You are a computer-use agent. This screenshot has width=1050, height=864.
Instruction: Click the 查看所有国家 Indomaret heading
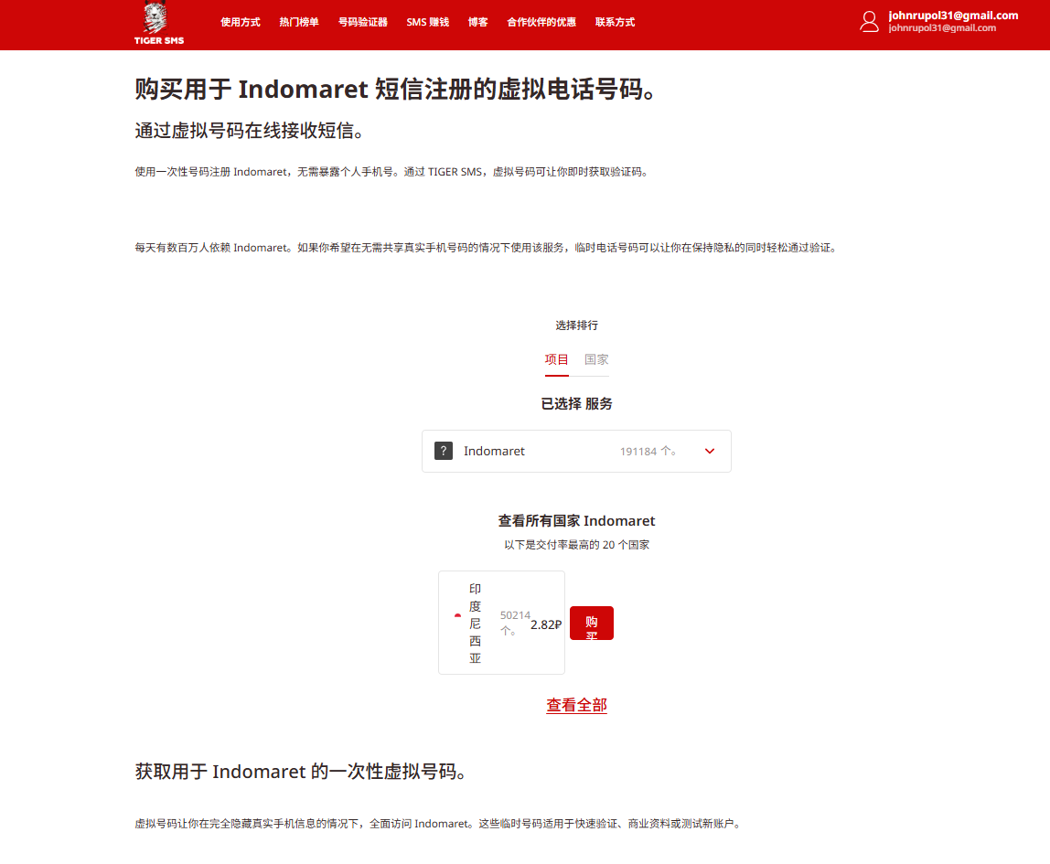pos(576,520)
